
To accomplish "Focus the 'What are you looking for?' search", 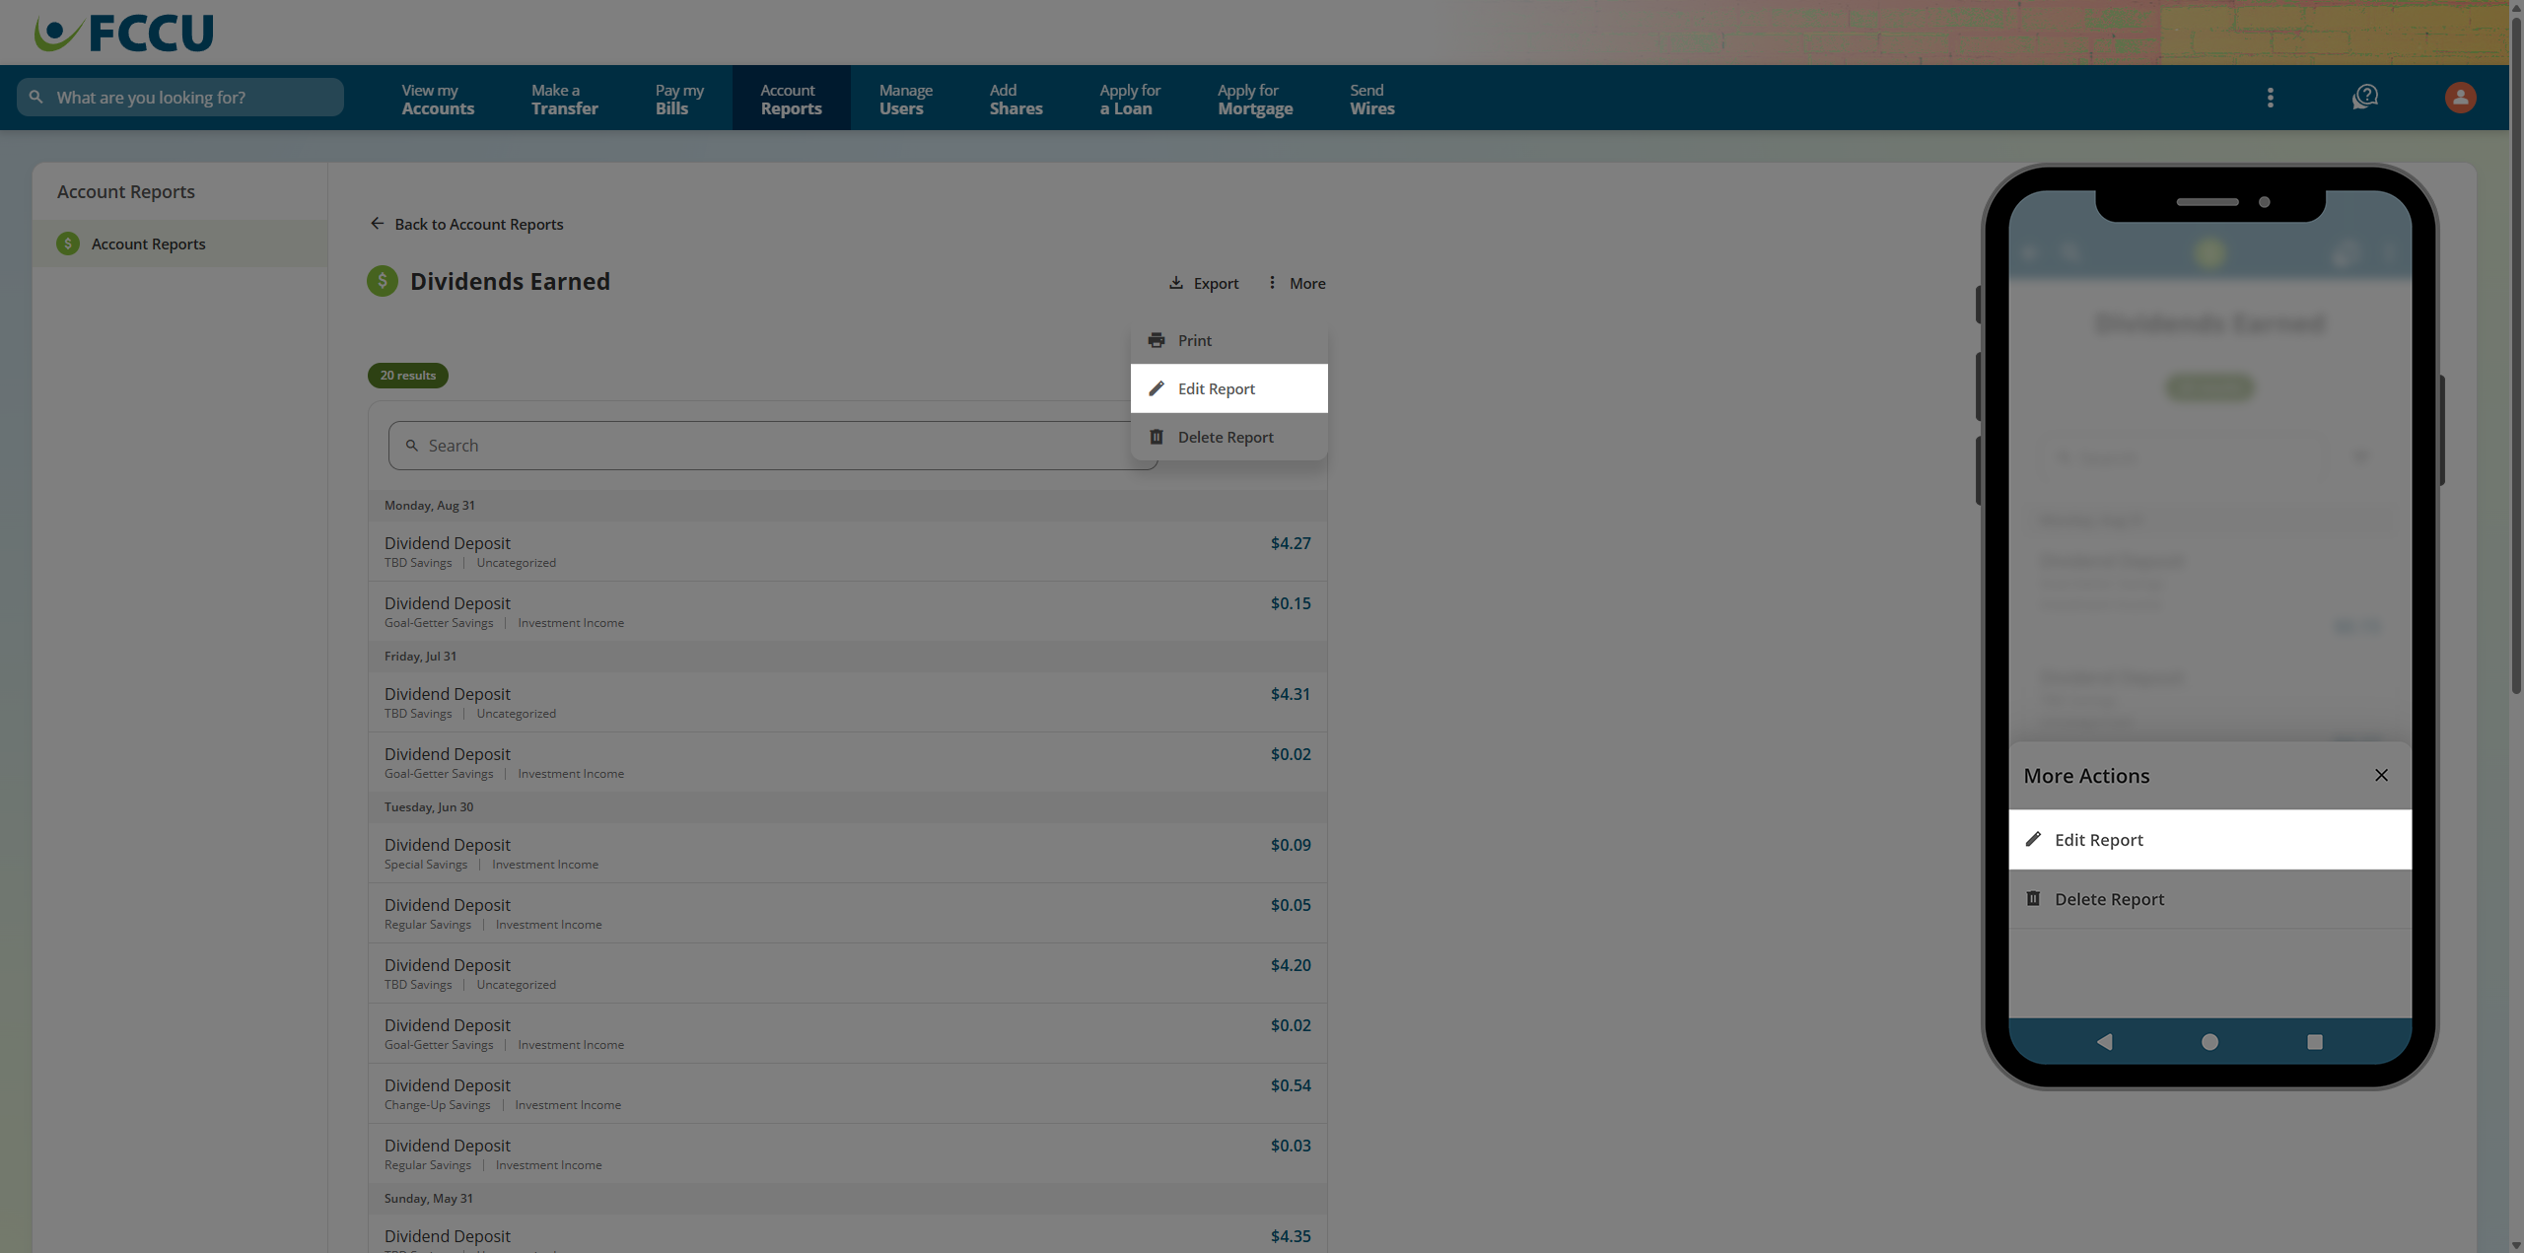I will pos(180,98).
